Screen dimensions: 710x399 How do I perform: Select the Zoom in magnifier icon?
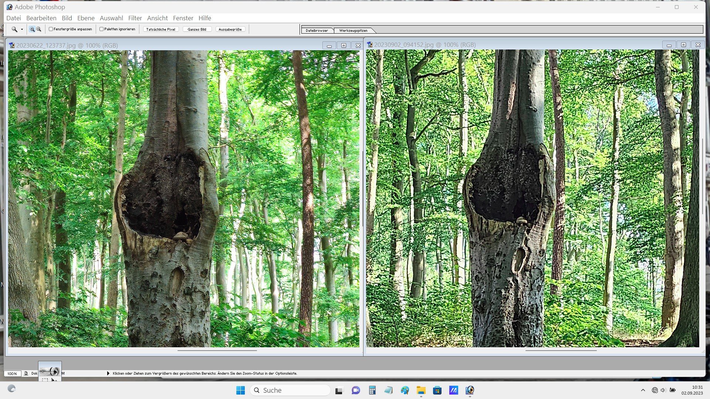(x=32, y=29)
